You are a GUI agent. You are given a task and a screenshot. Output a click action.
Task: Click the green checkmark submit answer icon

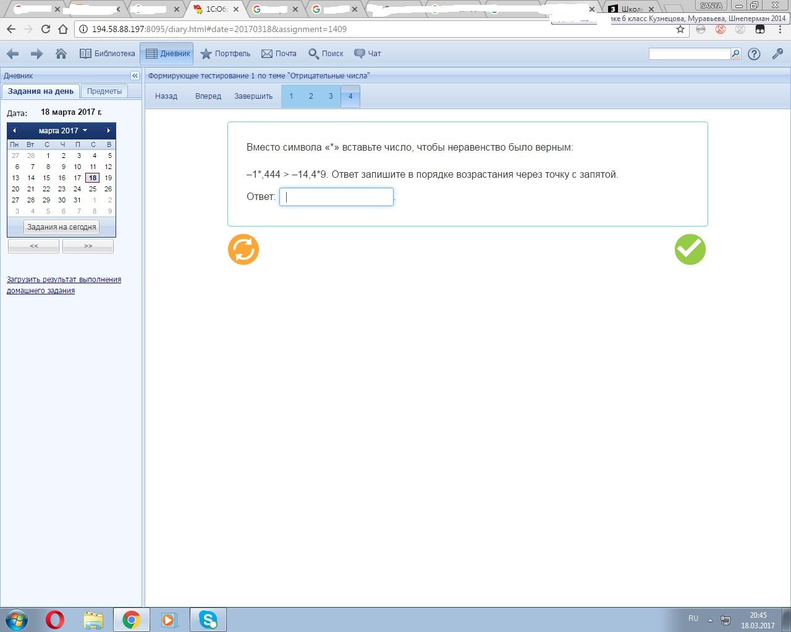click(690, 249)
